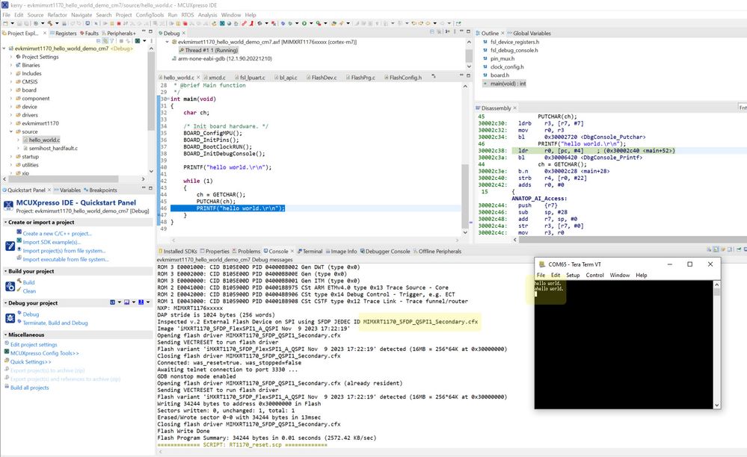Click 'Edit project settings' link
This screenshot has width=747, height=457.
pyautogui.click(x=33, y=344)
